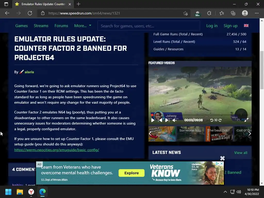Screen dimensions: 264x198
Task: Show next video thumbnails in carousel
Action: pyautogui.click(x=250, y=134)
